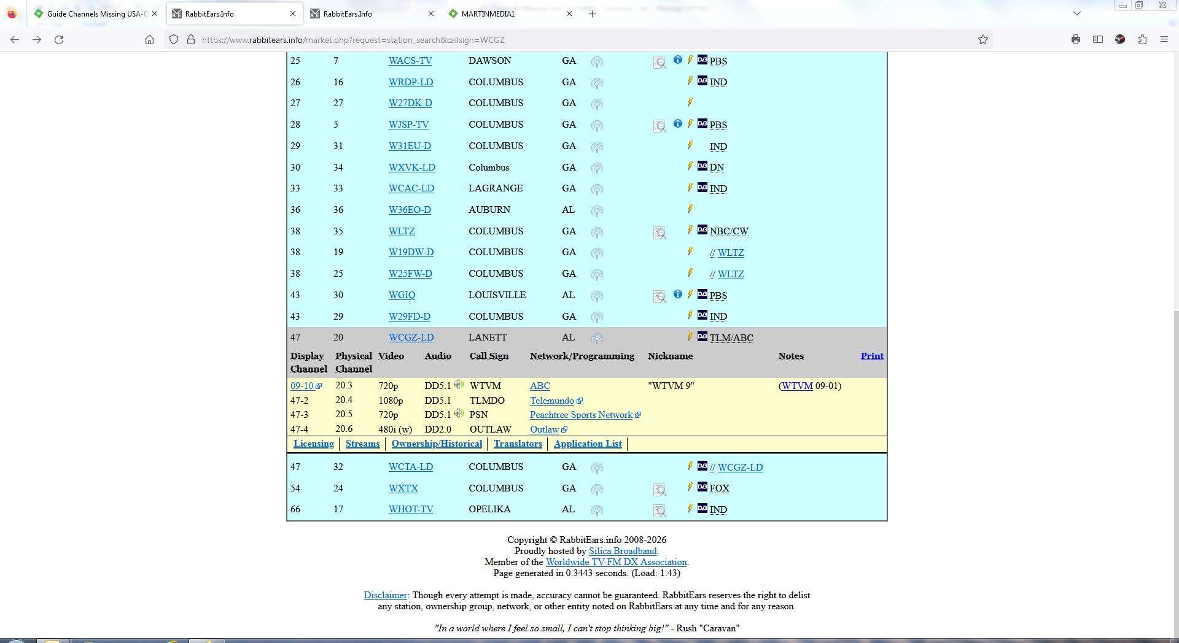Click the speaker icon in the PSN subchannel row
This screenshot has height=643, width=1179.
459,414
